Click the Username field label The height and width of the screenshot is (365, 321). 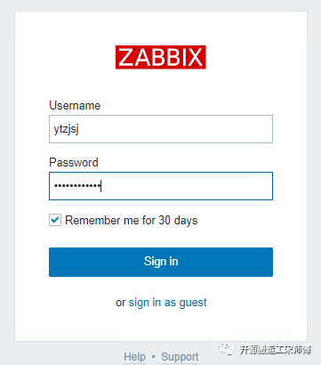click(75, 105)
